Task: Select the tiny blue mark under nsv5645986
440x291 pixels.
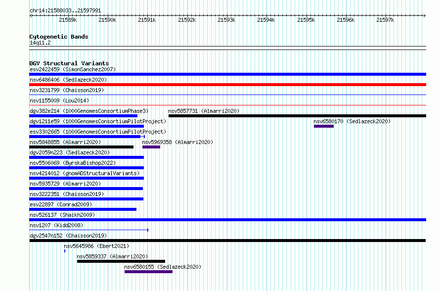Action: tap(65, 251)
